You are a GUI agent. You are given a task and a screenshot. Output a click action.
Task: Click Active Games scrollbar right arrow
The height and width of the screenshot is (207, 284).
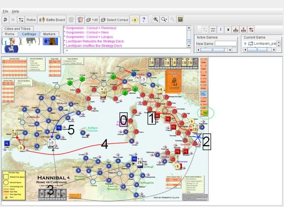click(x=230, y=50)
